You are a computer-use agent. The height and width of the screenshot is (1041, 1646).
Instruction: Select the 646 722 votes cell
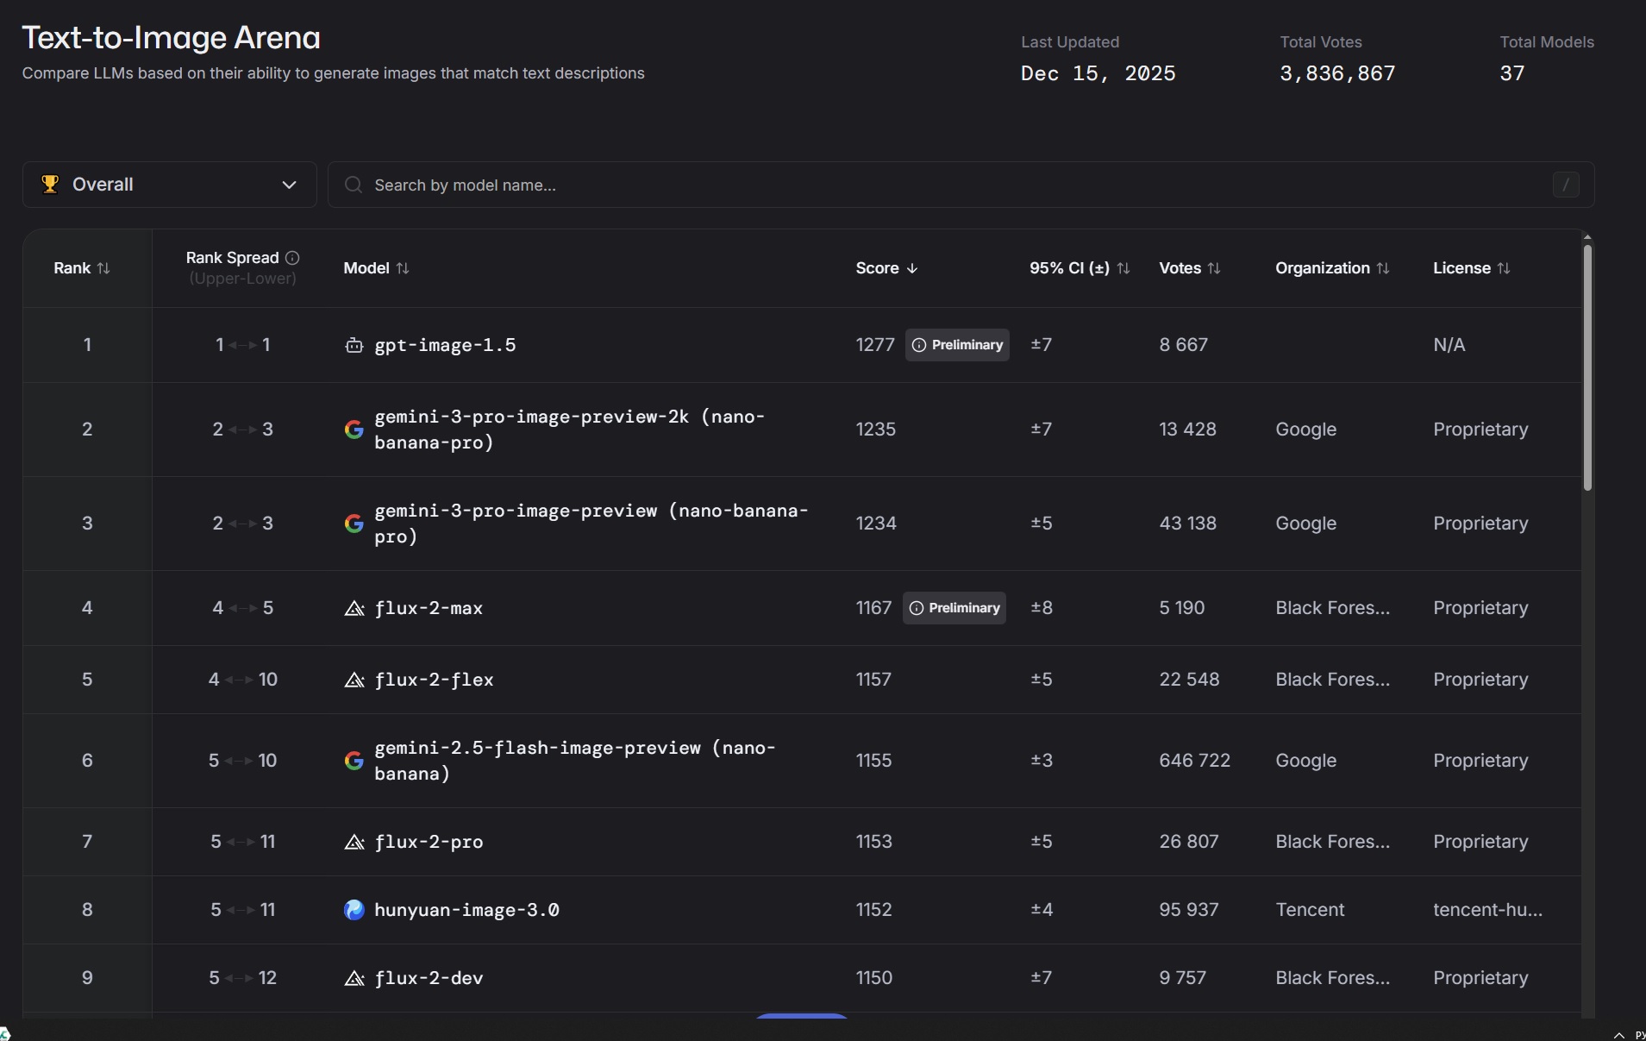coord(1194,761)
